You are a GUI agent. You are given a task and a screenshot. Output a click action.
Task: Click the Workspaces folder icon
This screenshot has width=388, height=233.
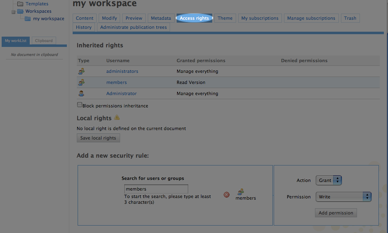tap(20, 11)
